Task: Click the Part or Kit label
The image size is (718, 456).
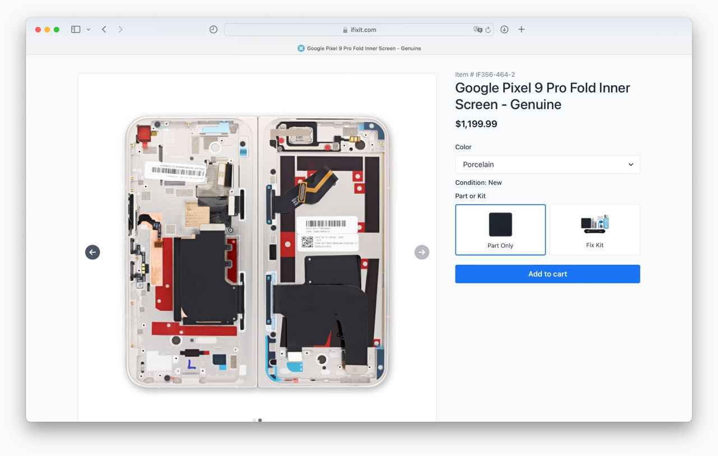Action: coord(471,196)
